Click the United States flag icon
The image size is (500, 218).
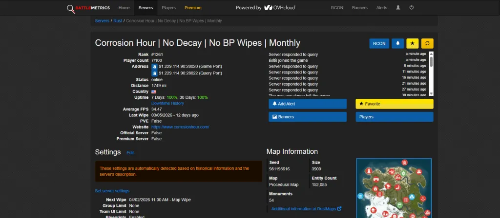(x=154, y=91)
